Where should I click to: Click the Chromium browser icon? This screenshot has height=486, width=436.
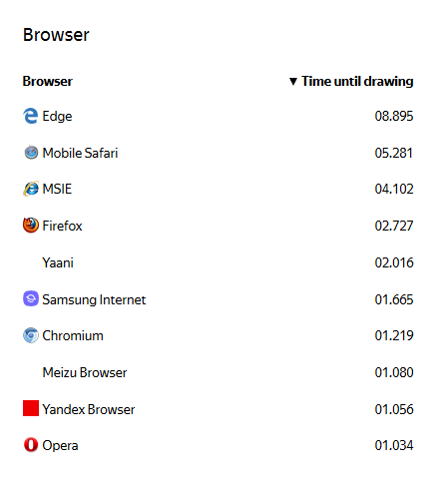tap(31, 335)
